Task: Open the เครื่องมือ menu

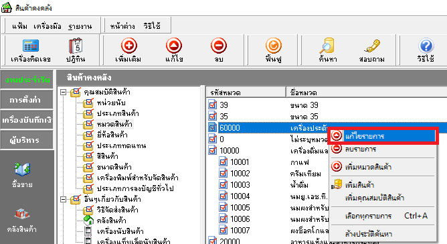Action: pos(48,26)
